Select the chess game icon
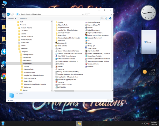The width and height of the screenshot is (159, 126). pos(59,48)
